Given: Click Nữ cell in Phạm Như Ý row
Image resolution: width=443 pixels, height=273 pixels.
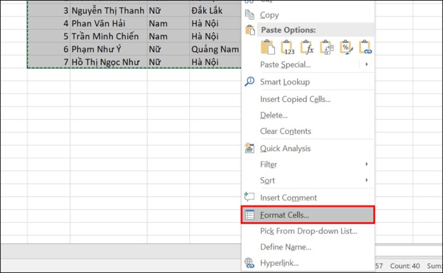Looking at the screenshot, I should [168, 49].
